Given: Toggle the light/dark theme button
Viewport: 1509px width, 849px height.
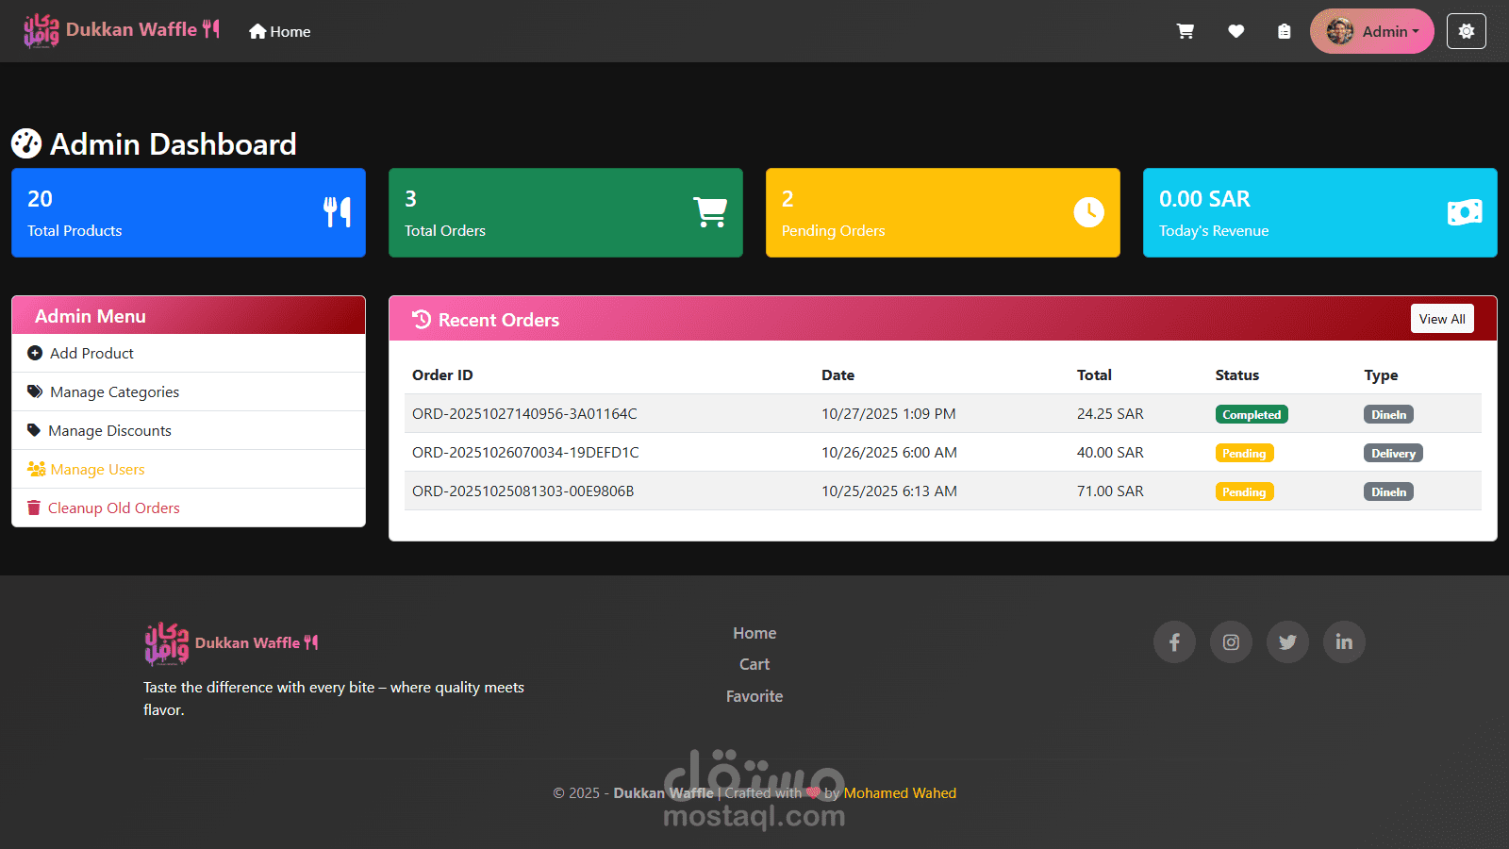Looking at the screenshot, I should click(x=1467, y=31).
